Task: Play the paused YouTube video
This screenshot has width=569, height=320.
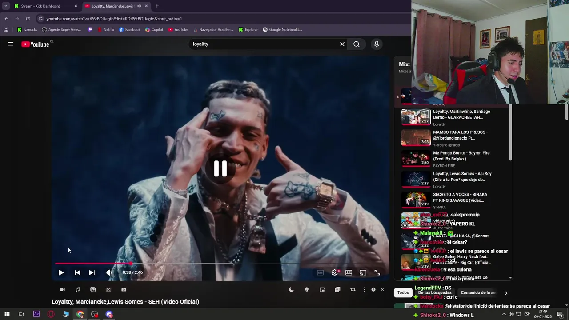Action: [61, 272]
